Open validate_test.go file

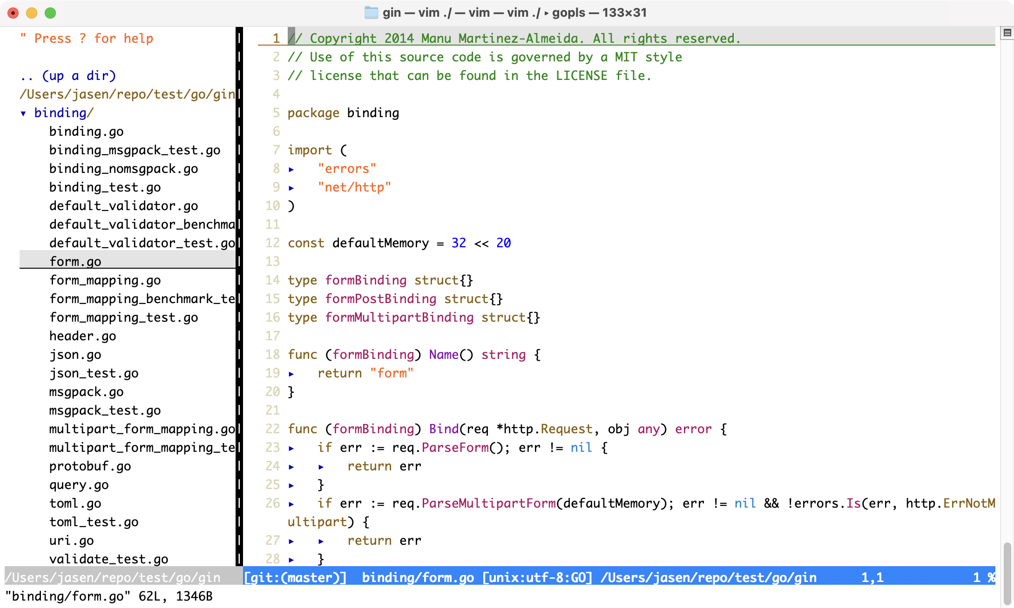pyautogui.click(x=109, y=559)
